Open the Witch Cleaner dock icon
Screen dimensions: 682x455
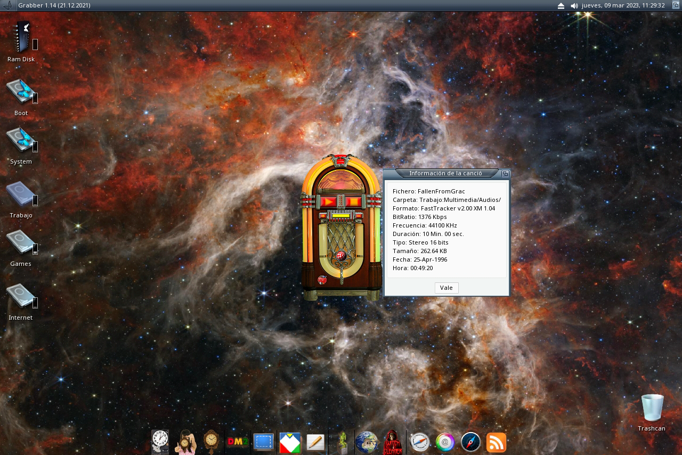pyautogui.click(x=393, y=442)
